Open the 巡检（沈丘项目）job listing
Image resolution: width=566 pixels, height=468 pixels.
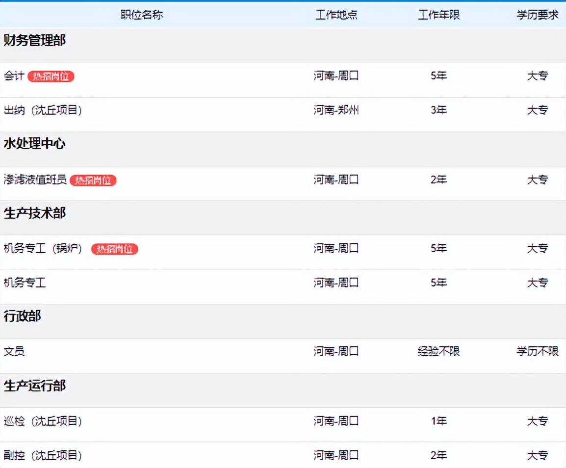point(43,421)
